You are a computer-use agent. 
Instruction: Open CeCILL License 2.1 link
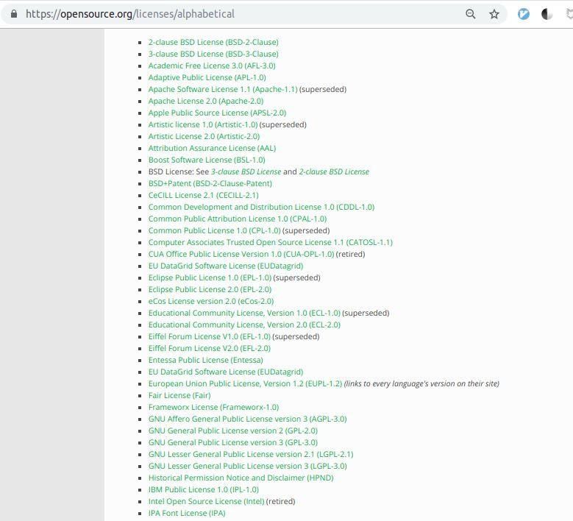(x=203, y=195)
